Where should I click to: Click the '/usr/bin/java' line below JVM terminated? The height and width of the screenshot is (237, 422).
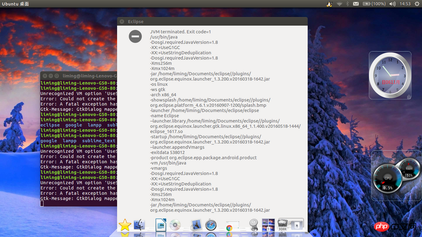[164, 37]
